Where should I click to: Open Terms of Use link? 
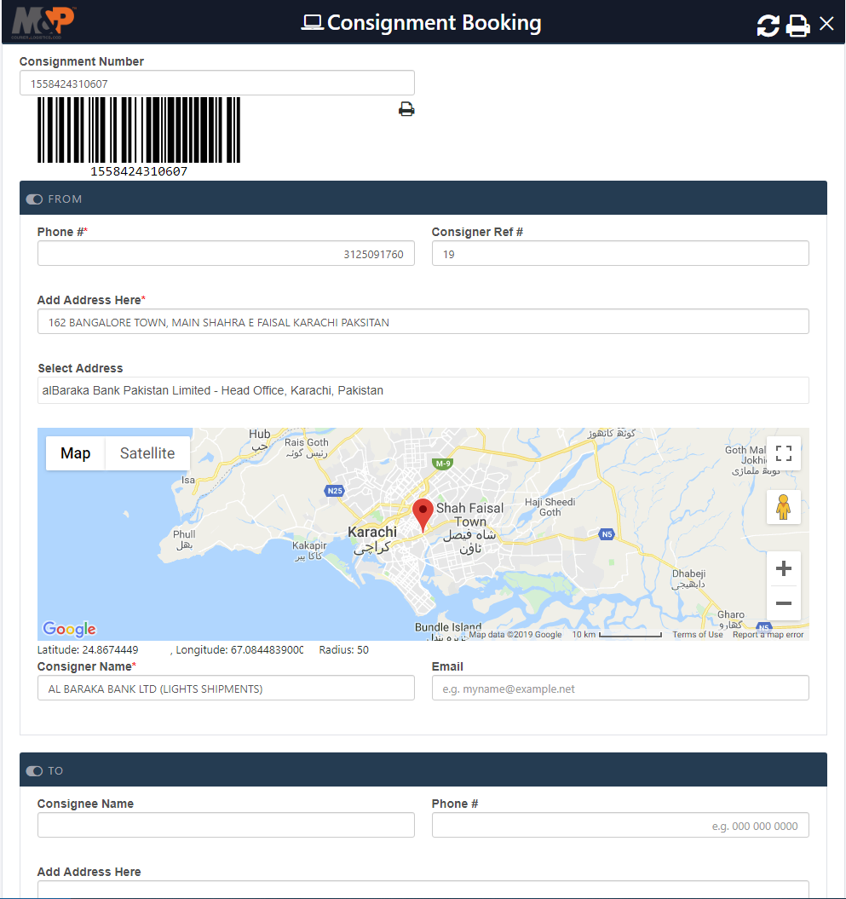(698, 634)
